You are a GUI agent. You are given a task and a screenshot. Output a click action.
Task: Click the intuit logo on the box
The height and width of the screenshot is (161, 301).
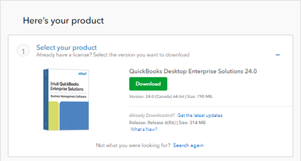click(82, 74)
